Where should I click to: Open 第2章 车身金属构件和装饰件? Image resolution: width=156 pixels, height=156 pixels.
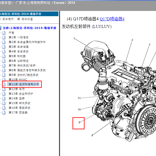27,42
